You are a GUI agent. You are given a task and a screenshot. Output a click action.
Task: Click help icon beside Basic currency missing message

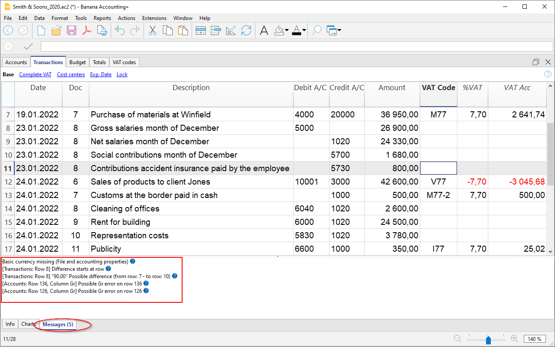coord(133,262)
